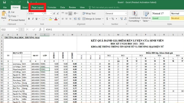Select cell containing TRƯỜNG ĐẠI HỌC THƯƠNG MẠI
The image size is (184, 103).
pos(22,37)
